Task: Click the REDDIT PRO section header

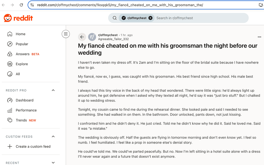Action: 16,90
